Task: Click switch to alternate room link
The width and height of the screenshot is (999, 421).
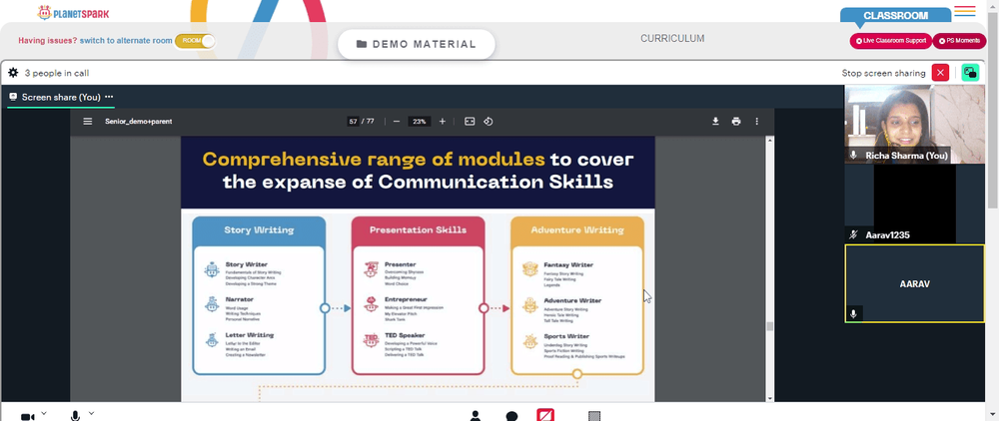Action: (126, 40)
